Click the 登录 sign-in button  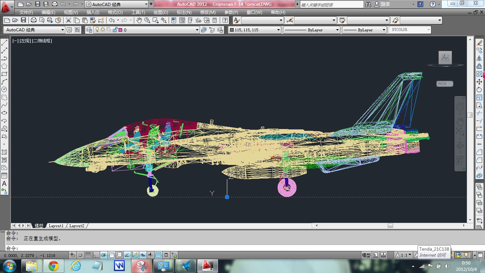[385, 4]
